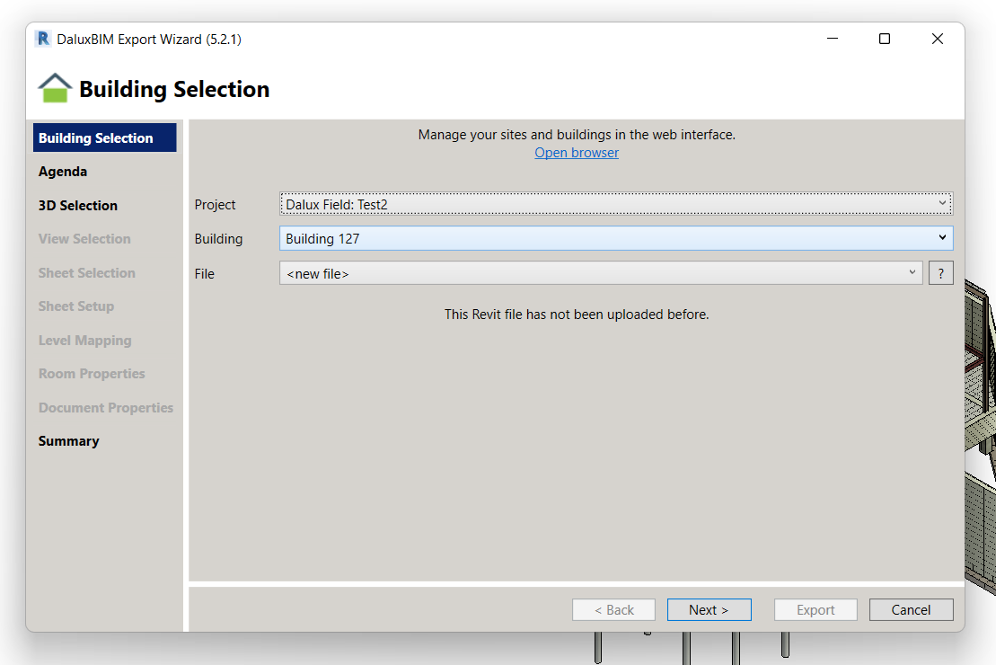Click the Revit icon in the title bar
This screenshot has width=996, height=665.
[42, 39]
